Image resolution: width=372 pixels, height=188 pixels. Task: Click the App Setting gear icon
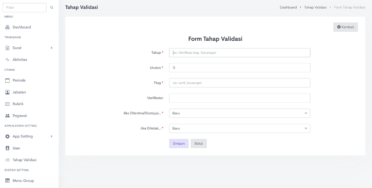pos(7,136)
